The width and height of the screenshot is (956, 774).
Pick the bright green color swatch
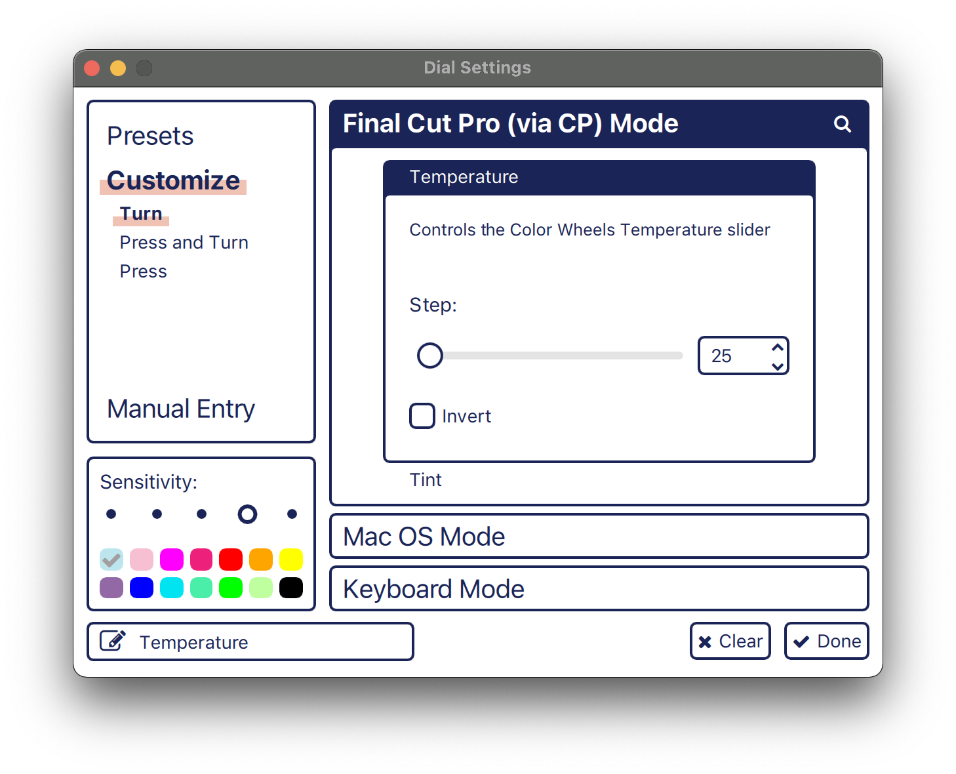pos(231,588)
